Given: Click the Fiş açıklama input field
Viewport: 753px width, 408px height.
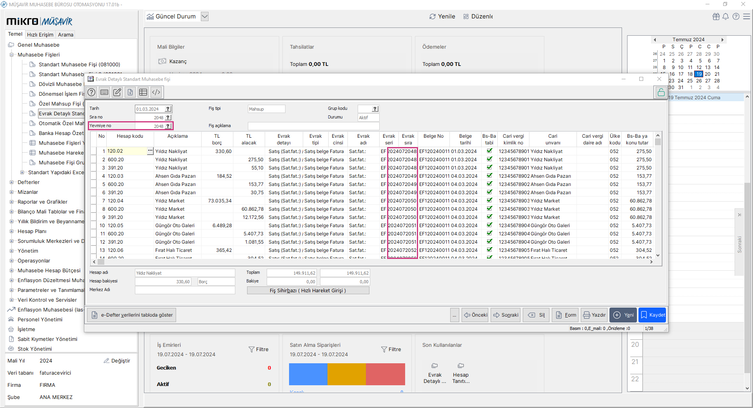Looking at the screenshot, I should click(313, 126).
